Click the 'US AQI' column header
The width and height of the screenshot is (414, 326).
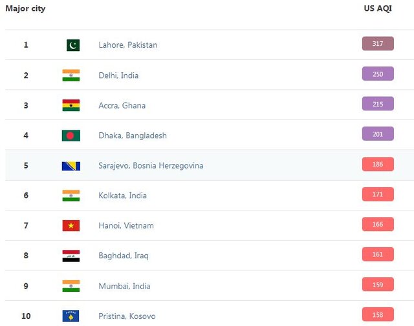pyautogui.click(x=378, y=8)
